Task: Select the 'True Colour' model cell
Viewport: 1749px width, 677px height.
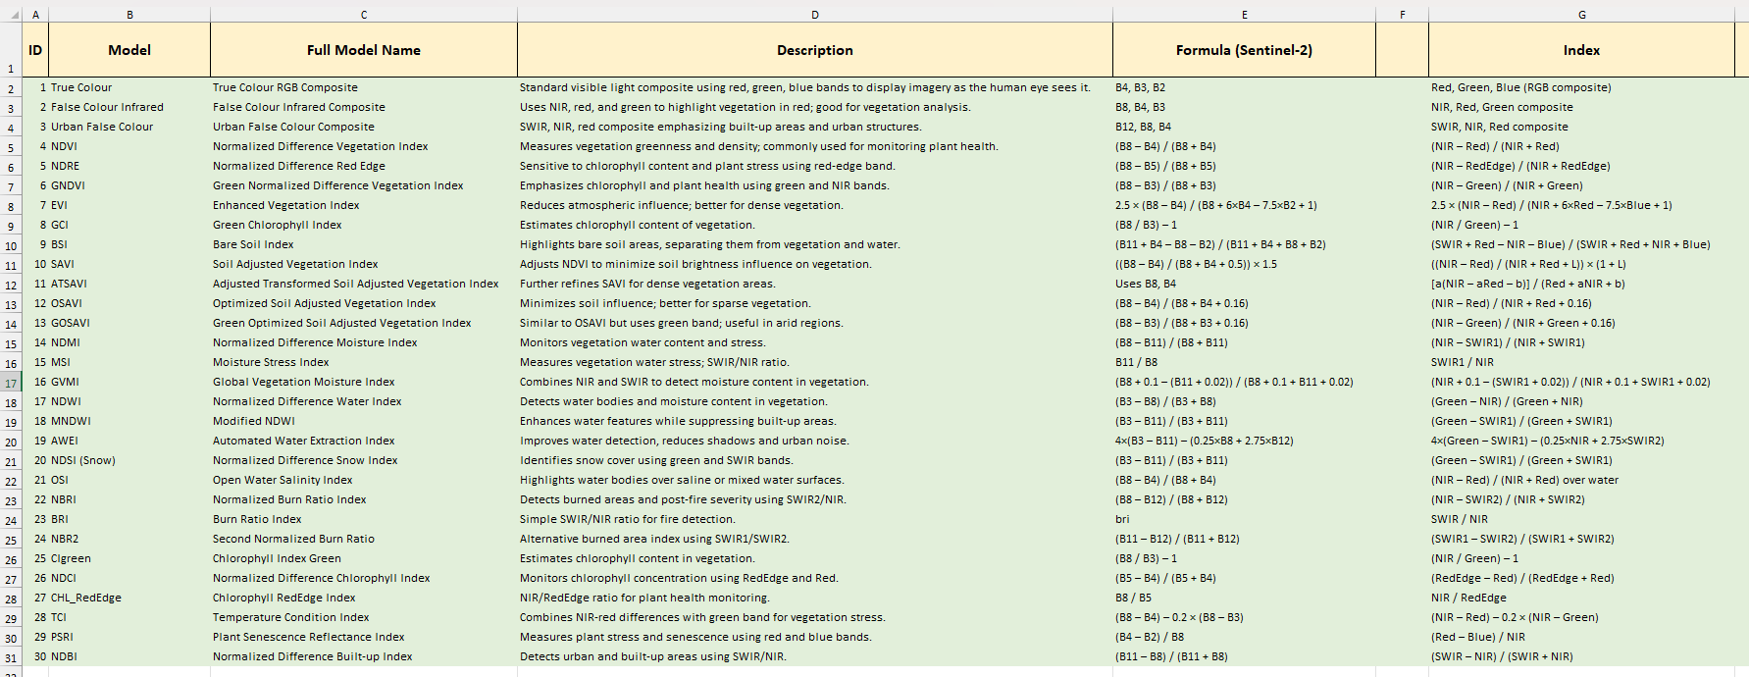Action: [129, 87]
